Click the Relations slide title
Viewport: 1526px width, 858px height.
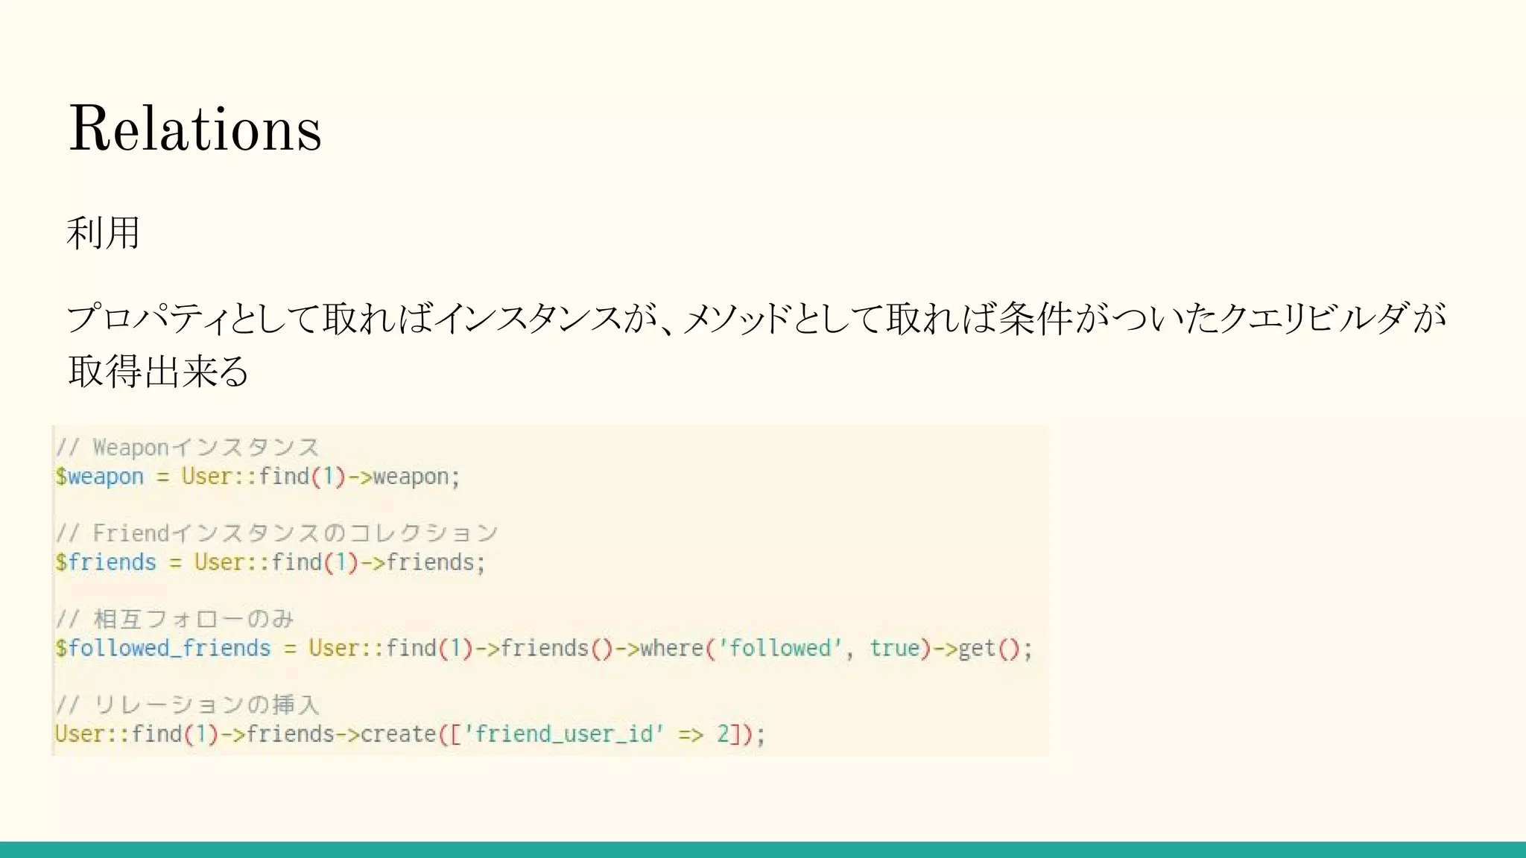[195, 128]
